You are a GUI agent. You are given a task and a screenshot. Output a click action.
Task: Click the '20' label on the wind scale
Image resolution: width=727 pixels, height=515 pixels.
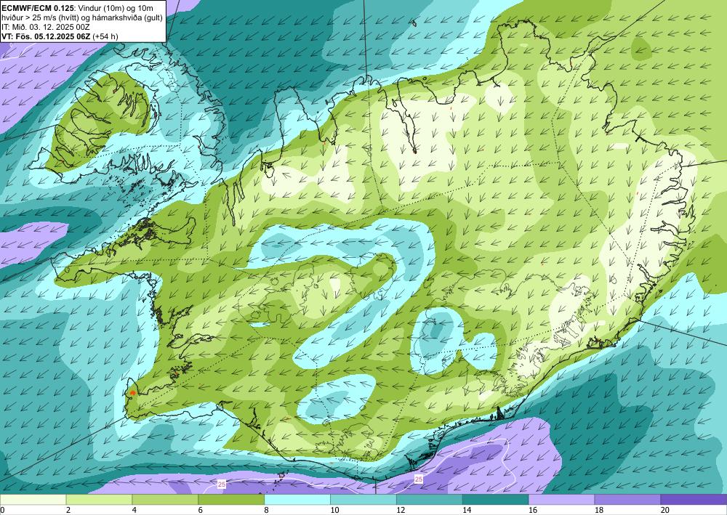click(x=665, y=510)
